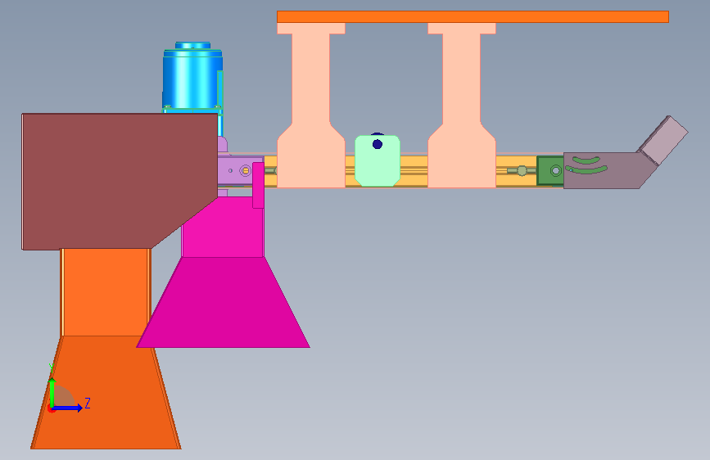Click the green Y axis arrow of the triad
The height and width of the screenshot is (460, 710).
point(52,392)
